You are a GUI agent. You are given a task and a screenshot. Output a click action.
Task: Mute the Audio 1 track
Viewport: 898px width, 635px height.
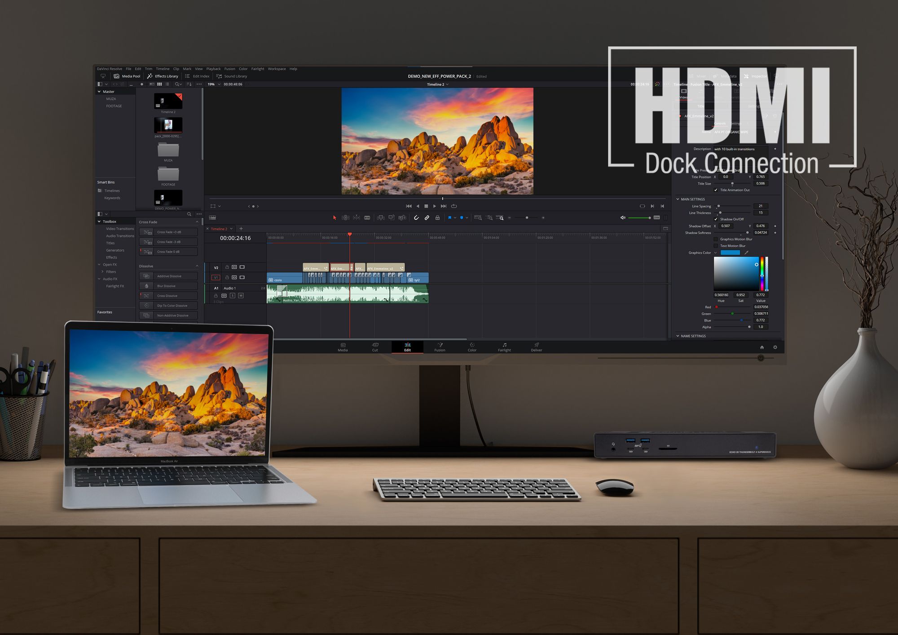tap(241, 296)
